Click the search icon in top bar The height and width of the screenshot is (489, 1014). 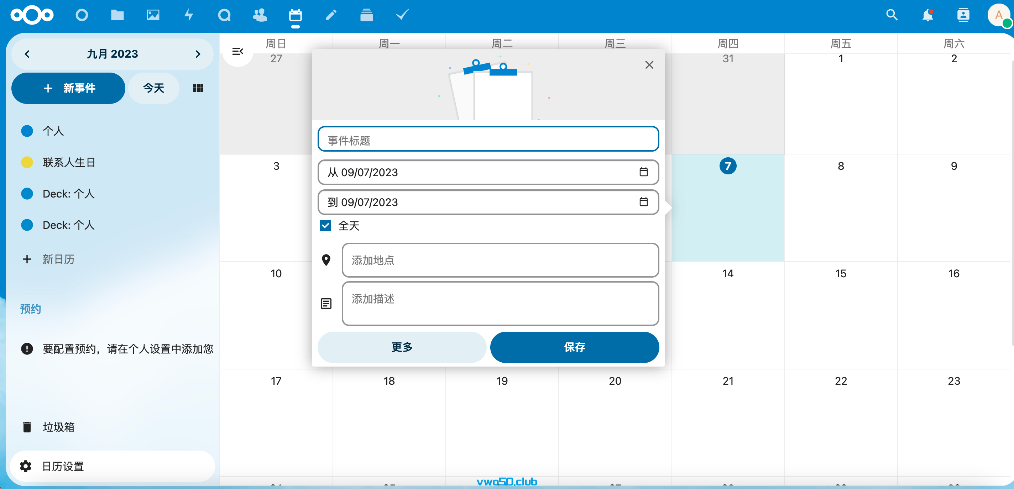pos(892,15)
